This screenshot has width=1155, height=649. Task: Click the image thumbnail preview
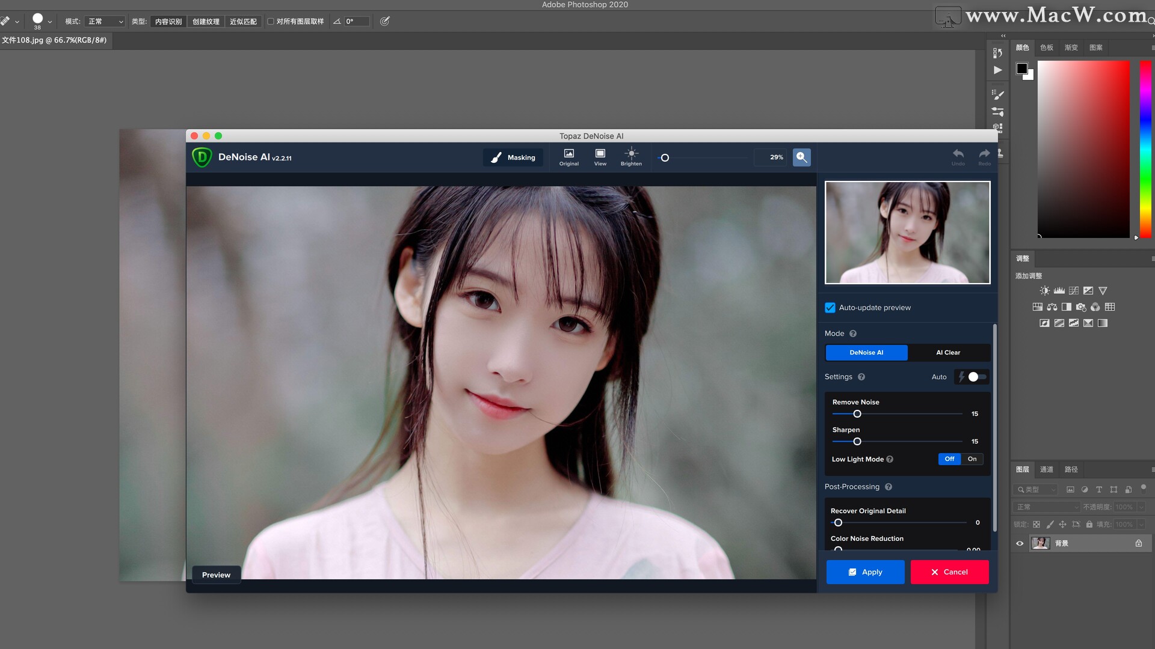pyautogui.click(x=908, y=232)
